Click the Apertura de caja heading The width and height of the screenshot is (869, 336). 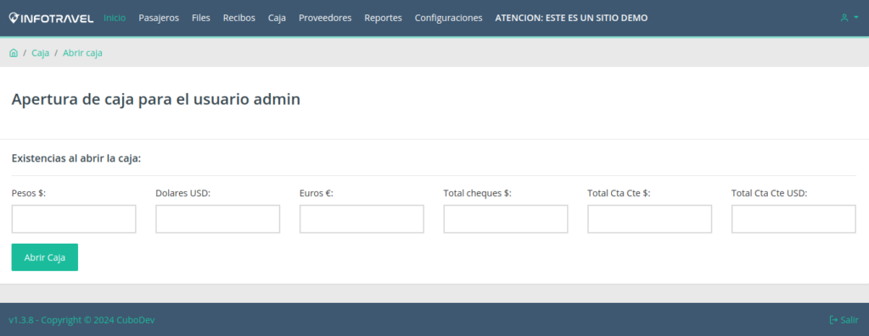pos(156,100)
